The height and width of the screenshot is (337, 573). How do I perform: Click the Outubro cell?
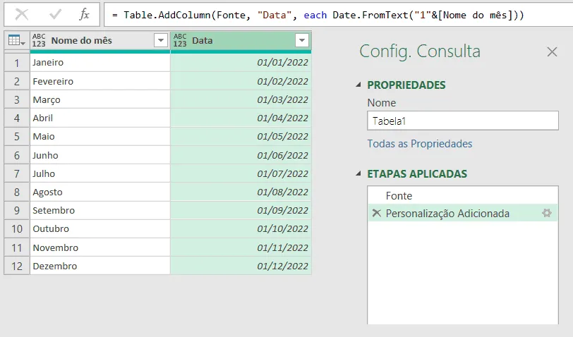click(99, 229)
